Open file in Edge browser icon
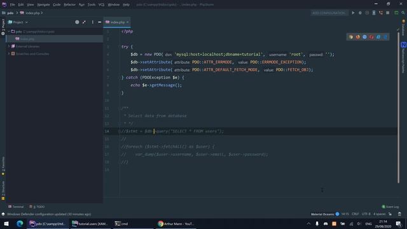This screenshot has height=229, width=407. 385,37
